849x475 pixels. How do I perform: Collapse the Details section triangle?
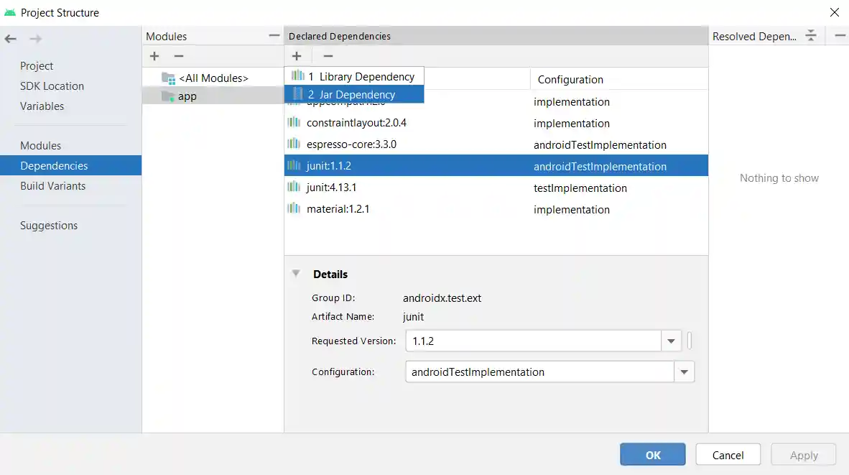(x=296, y=273)
